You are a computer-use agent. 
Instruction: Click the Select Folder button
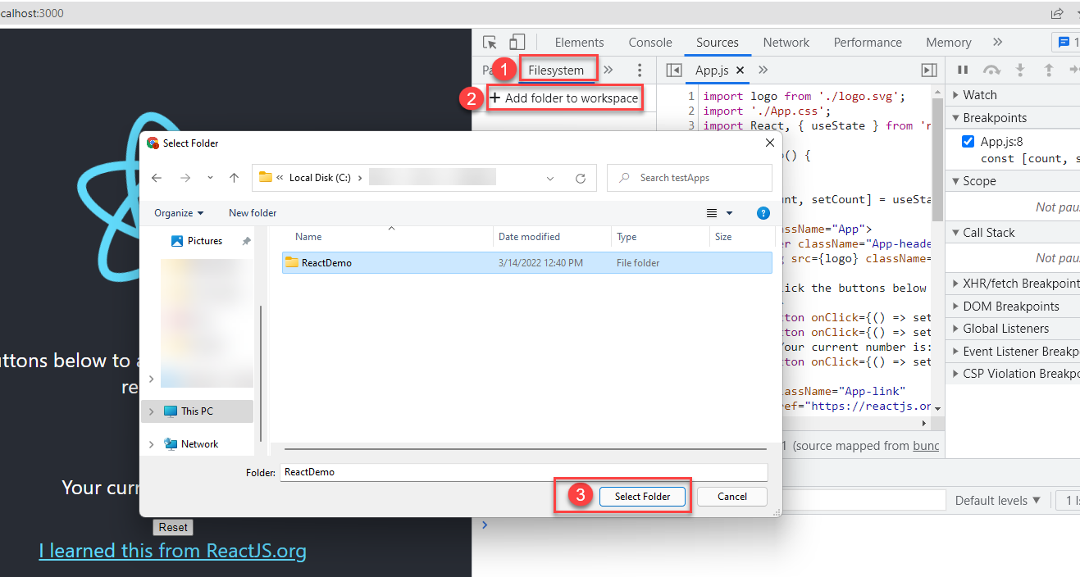[642, 497]
